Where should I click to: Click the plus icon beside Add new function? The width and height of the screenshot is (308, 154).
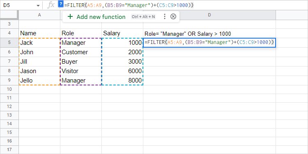(70, 17)
